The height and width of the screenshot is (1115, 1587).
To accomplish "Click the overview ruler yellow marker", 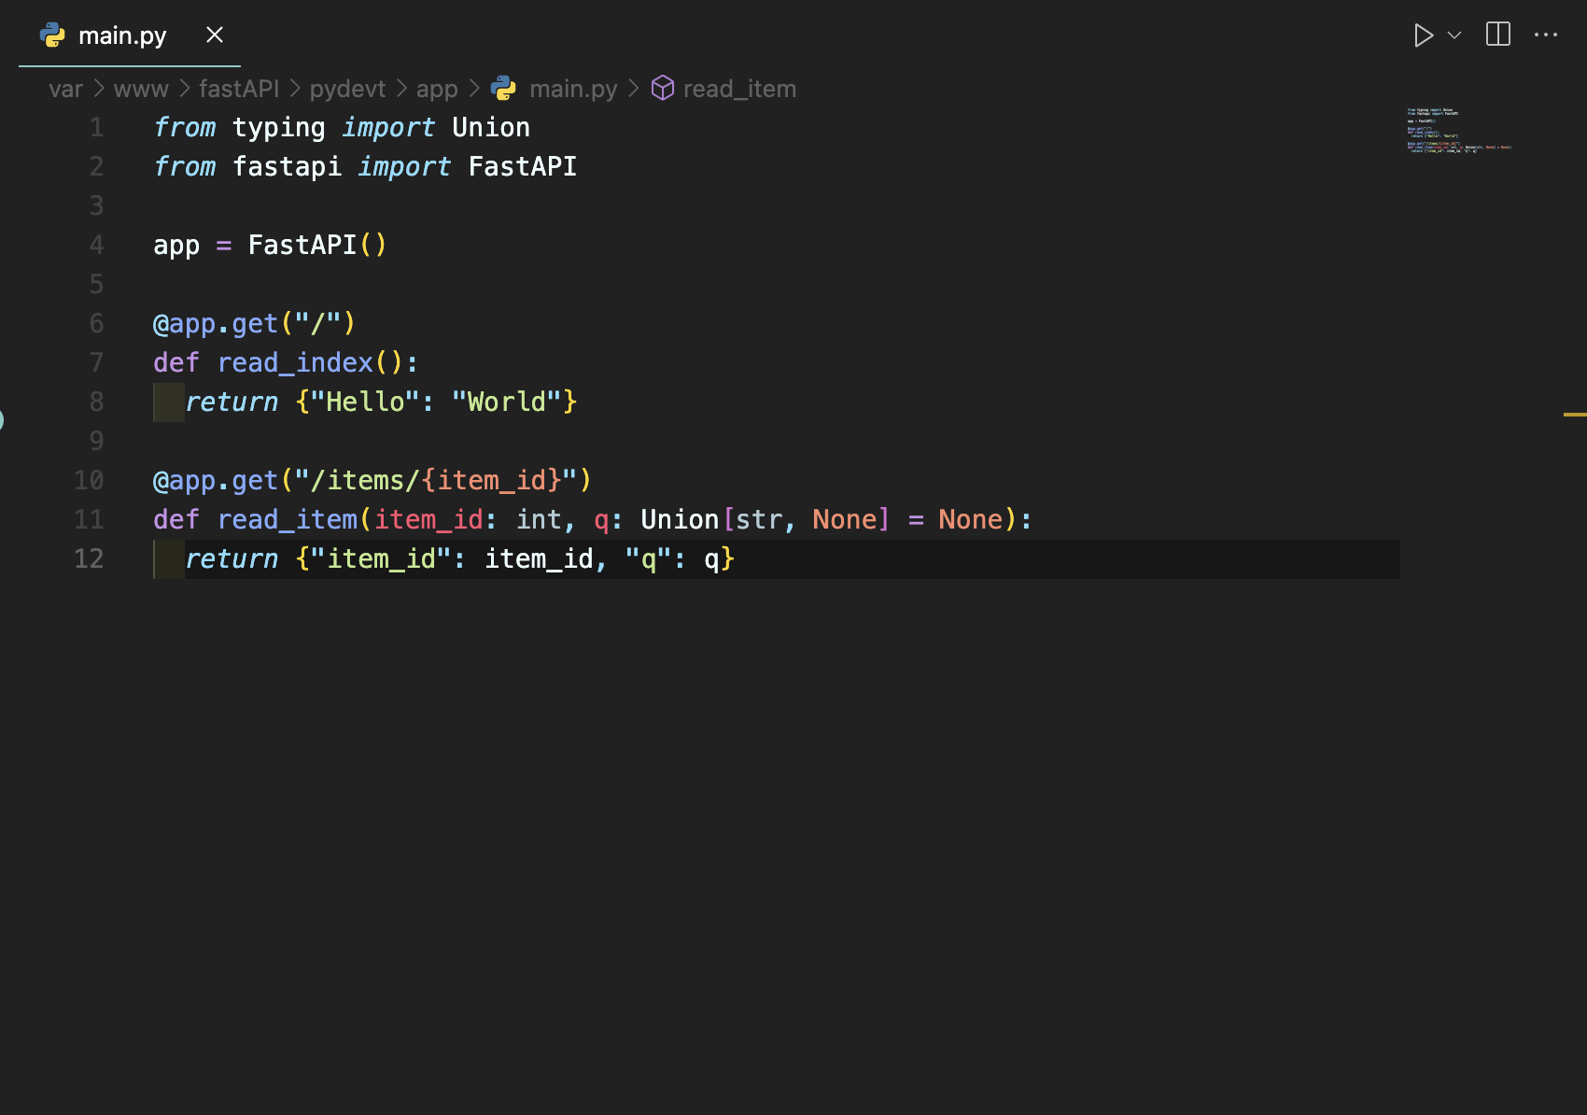I will 1575,414.
